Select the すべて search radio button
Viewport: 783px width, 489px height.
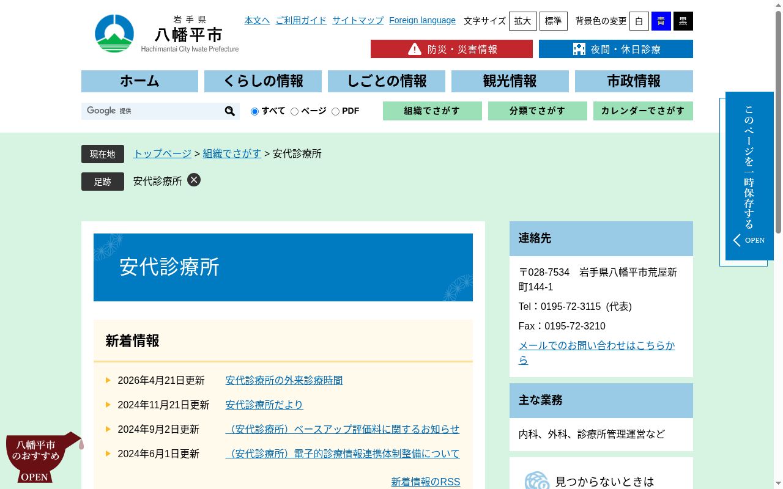(x=254, y=111)
